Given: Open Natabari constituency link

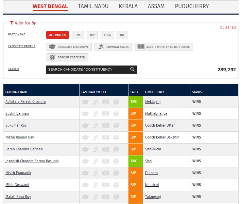Looking at the screenshot, I should pos(152,185).
